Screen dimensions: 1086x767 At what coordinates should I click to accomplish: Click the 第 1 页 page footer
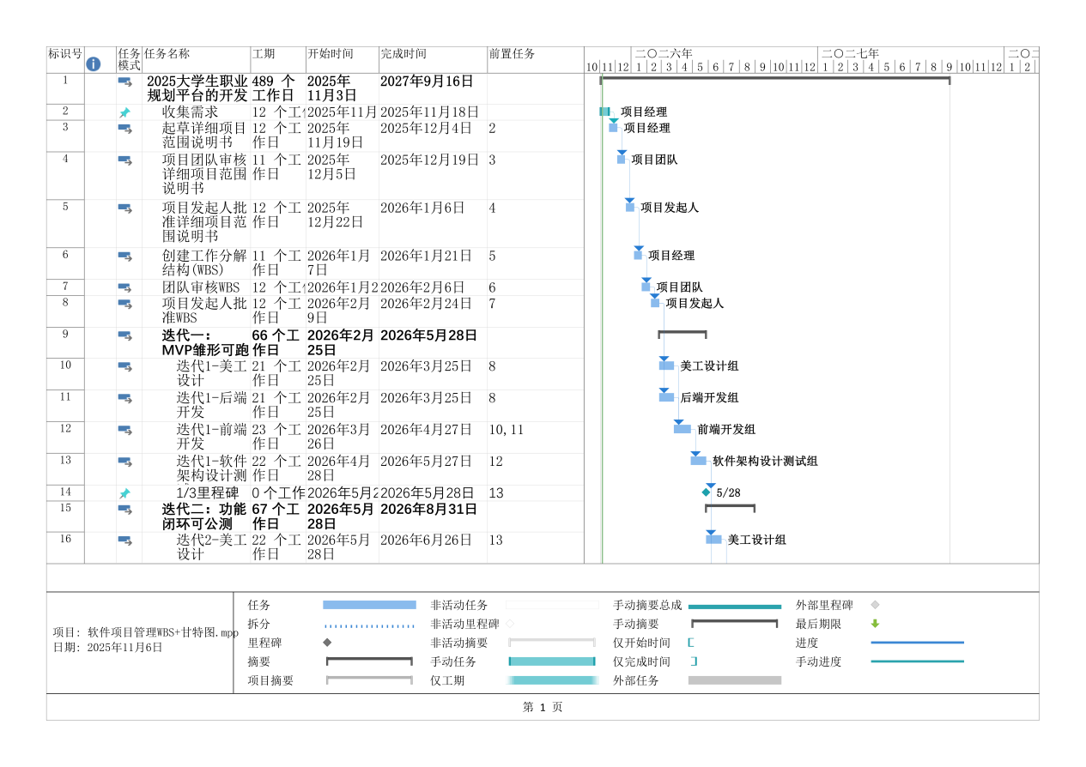point(543,707)
